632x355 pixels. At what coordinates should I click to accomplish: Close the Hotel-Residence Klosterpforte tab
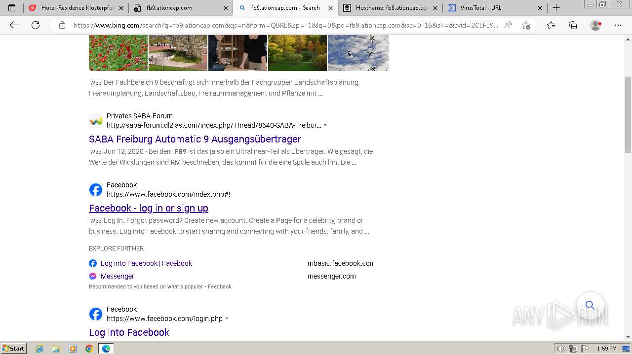(121, 8)
